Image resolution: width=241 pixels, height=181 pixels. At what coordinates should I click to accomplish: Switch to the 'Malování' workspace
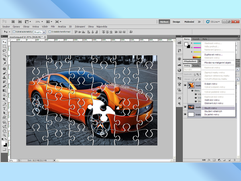click(x=189, y=22)
